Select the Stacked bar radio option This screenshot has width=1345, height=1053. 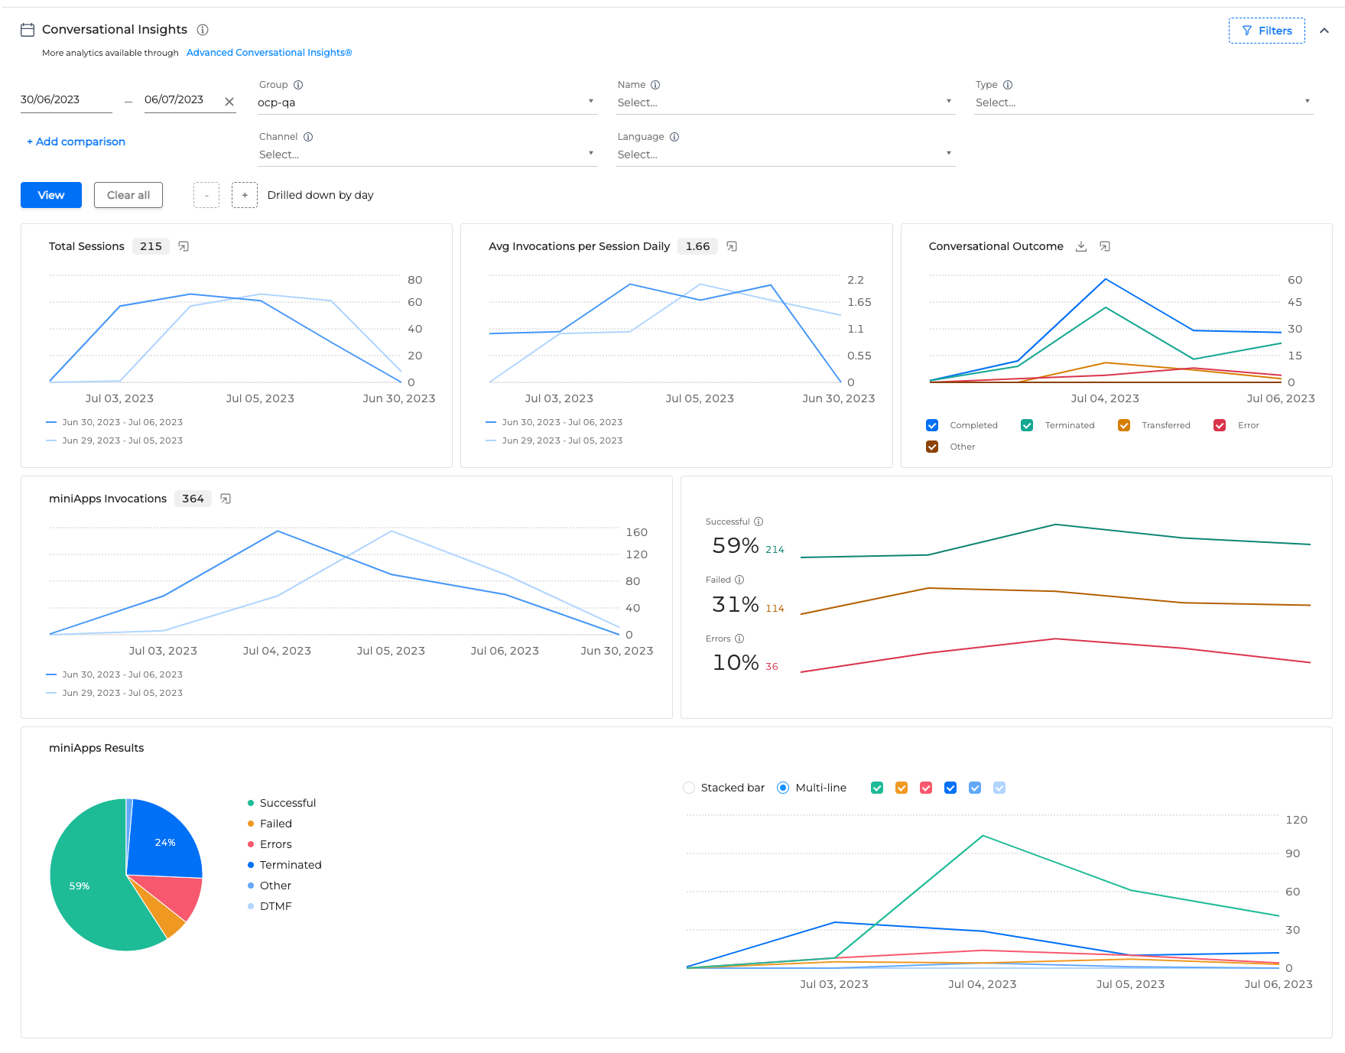click(689, 788)
